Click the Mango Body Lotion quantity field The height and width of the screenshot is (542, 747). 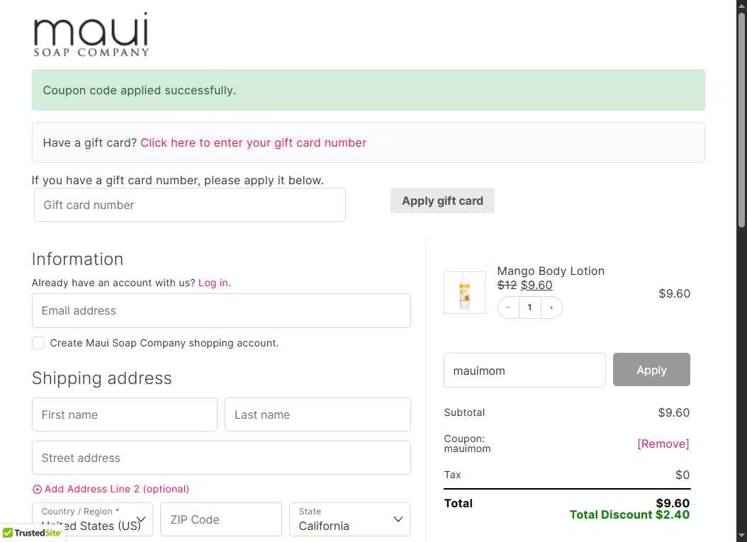(x=529, y=307)
